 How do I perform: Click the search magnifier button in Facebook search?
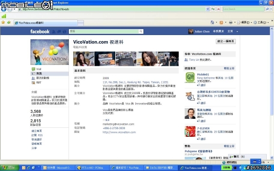click(141, 31)
